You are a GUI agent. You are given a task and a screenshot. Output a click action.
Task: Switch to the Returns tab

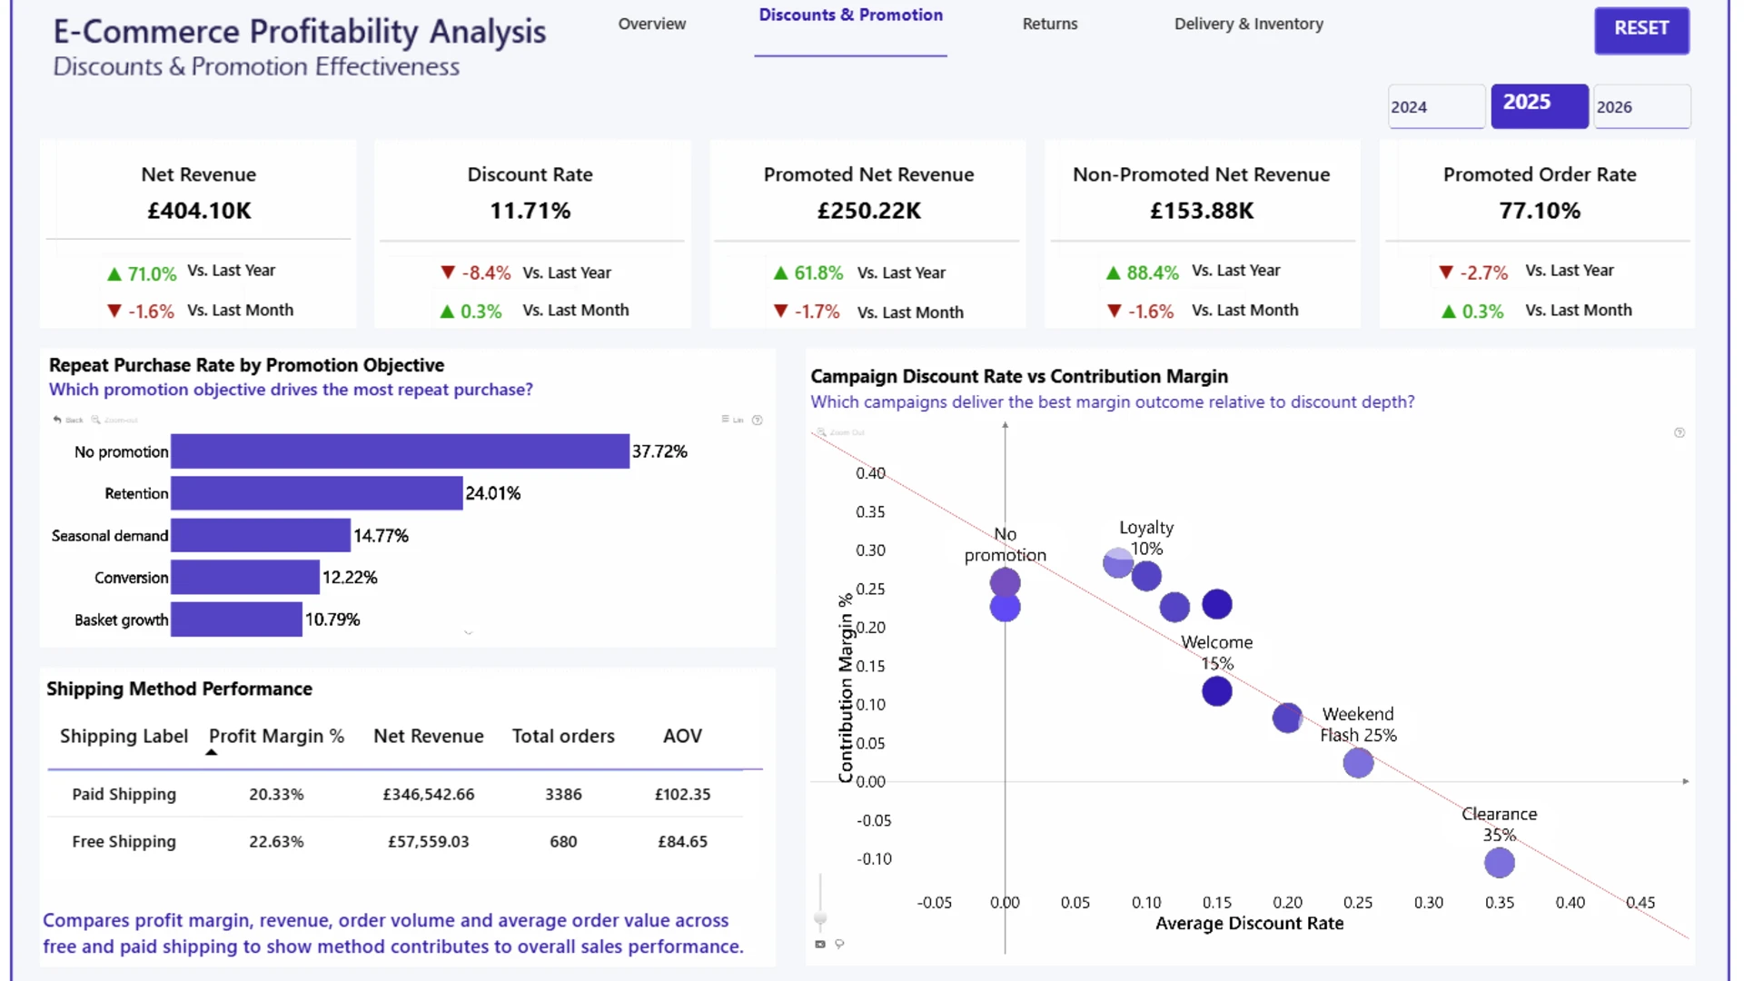pyautogui.click(x=1050, y=24)
